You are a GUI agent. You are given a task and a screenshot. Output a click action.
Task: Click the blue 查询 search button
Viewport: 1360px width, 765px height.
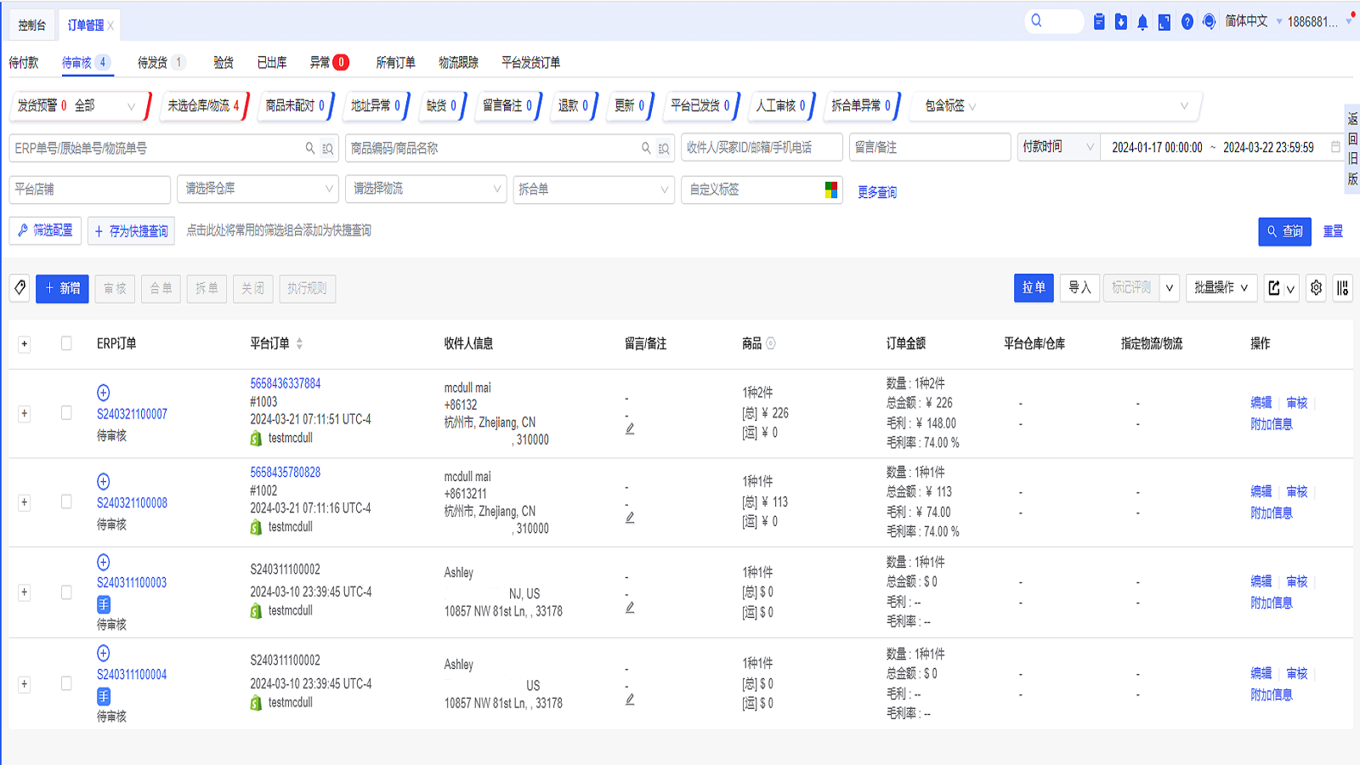tap(1284, 231)
